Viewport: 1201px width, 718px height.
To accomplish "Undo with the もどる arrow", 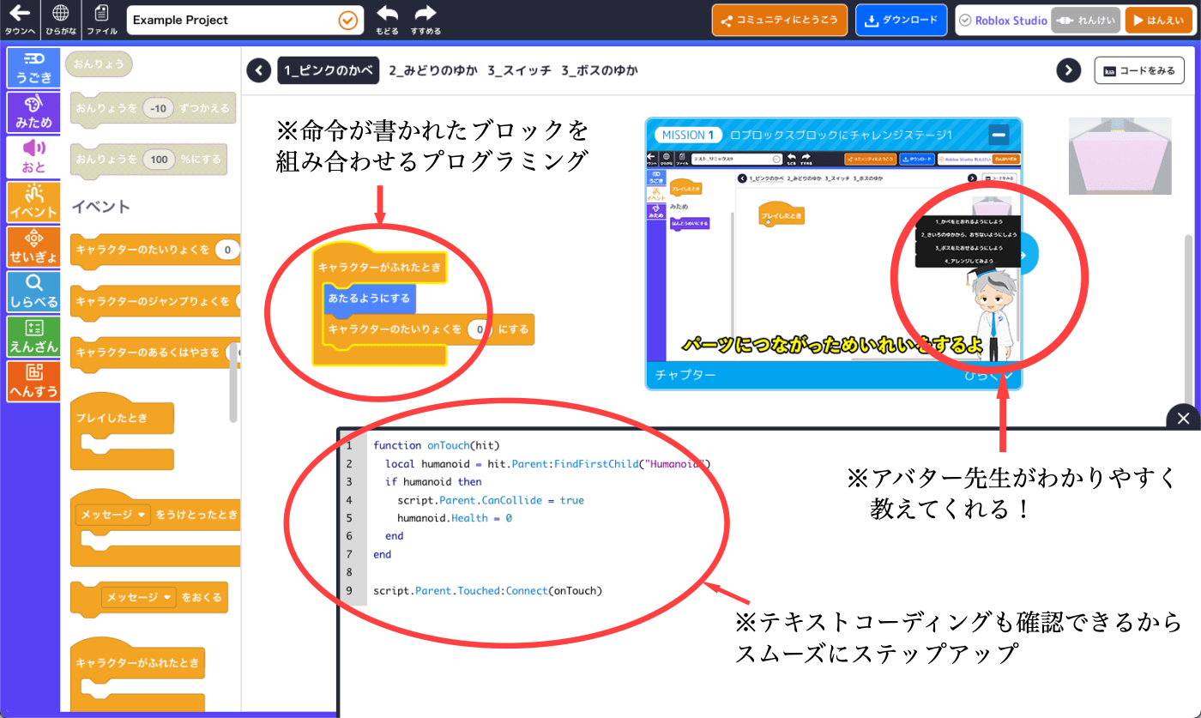I will (x=387, y=20).
